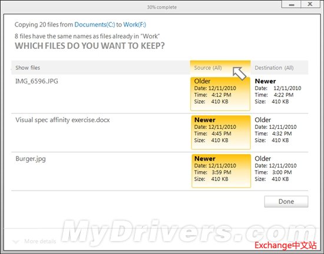Select all Source (All) files header

[220, 68]
